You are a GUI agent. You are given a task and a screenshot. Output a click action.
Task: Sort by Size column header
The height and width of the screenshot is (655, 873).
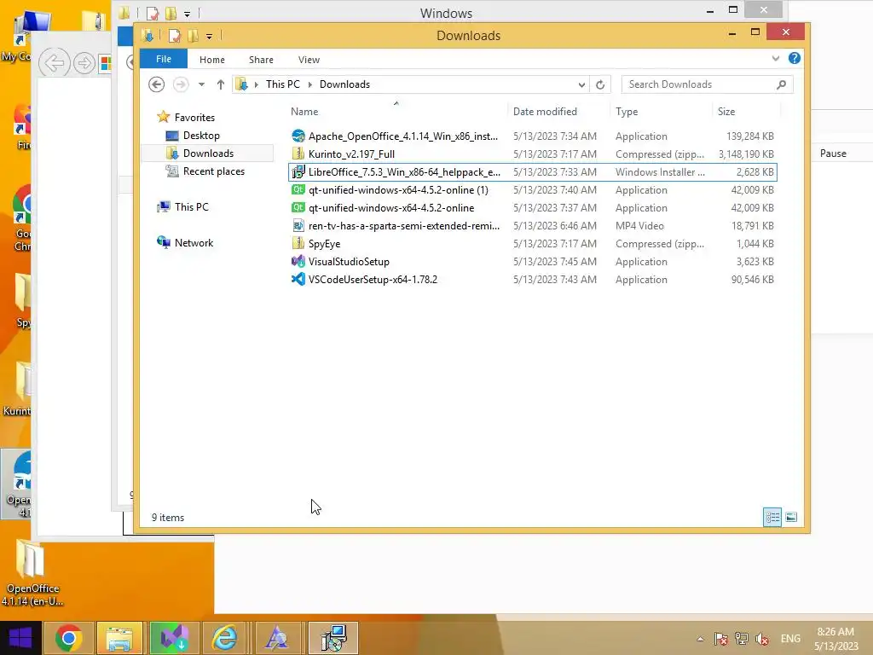pyautogui.click(x=726, y=112)
